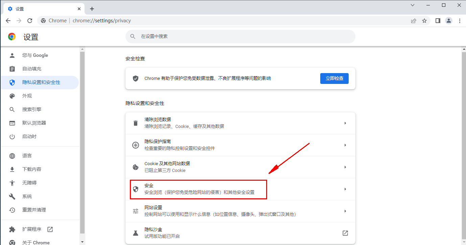466x245 pixels.
Task: Click the main page vertical scrollbar
Action: coord(464,145)
